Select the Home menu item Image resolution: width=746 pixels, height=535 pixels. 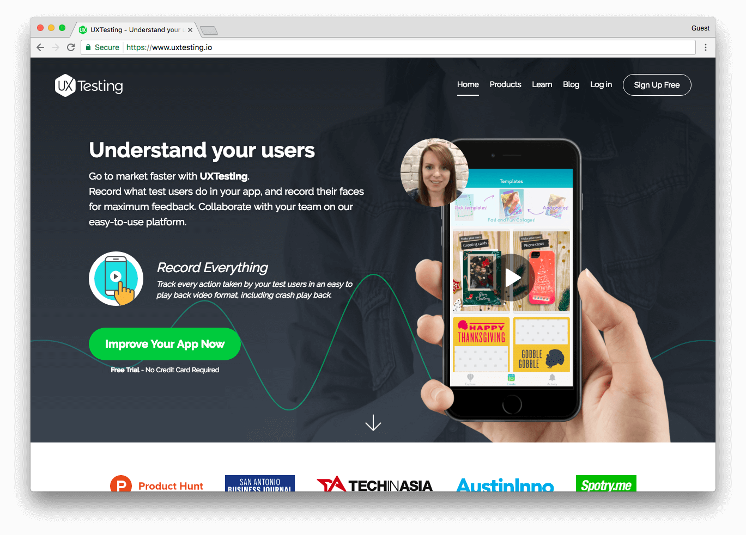pyautogui.click(x=468, y=84)
